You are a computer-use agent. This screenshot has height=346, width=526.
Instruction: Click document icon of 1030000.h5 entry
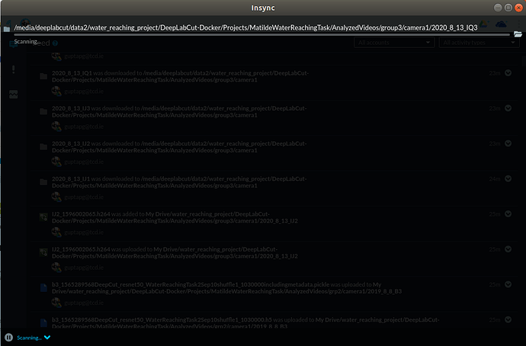[x=43, y=323]
